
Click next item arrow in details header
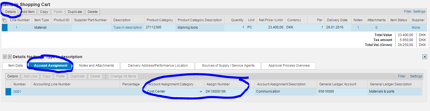[10, 57]
